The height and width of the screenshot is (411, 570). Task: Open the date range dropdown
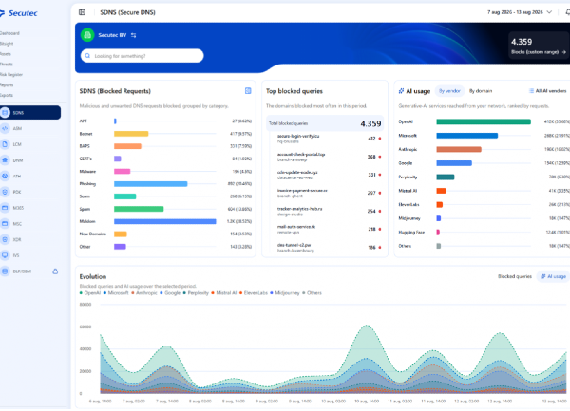pos(520,12)
